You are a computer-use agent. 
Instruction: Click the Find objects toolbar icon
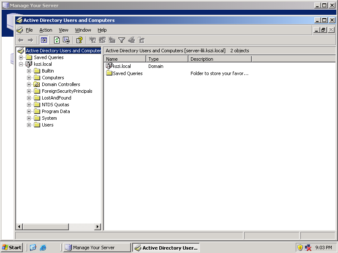coord(131,40)
